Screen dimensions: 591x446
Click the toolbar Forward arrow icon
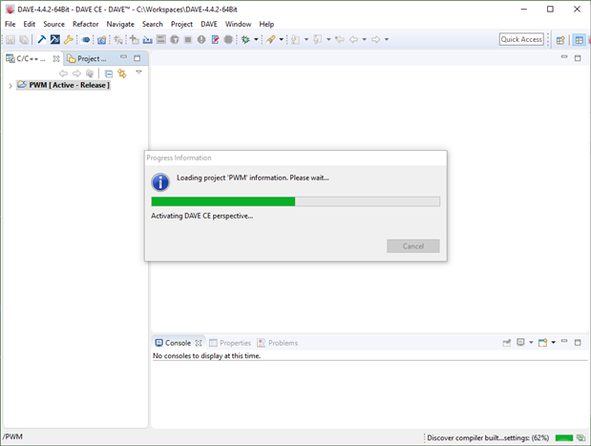coord(376,39)
